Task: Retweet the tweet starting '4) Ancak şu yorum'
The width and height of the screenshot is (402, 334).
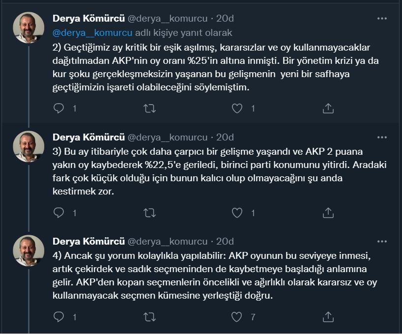Action: pyautogui.click(x=149, y=317)
